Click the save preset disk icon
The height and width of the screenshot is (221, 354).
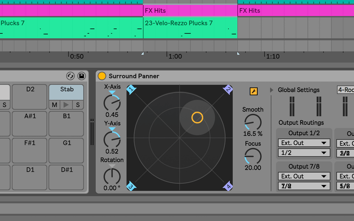(82, 76)
